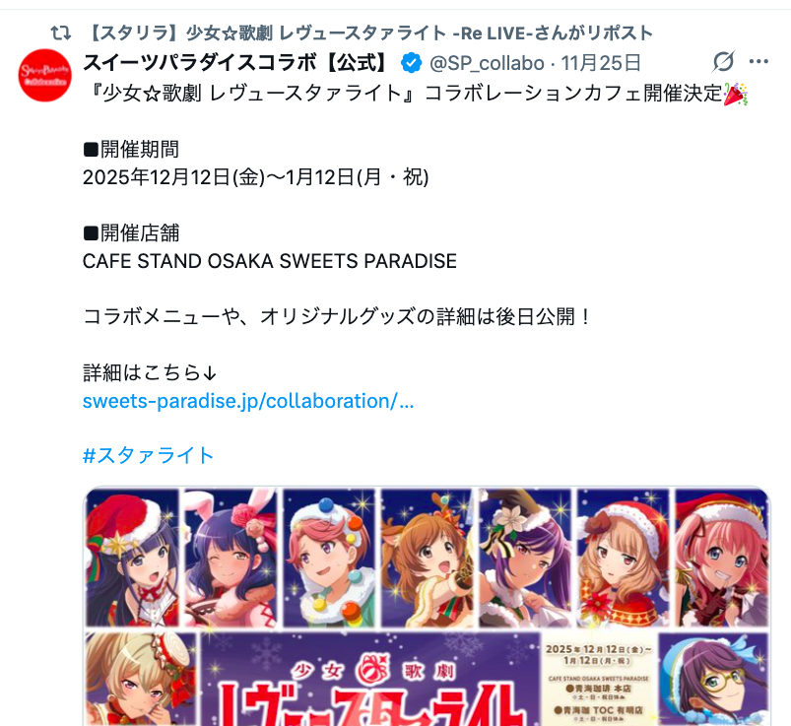791x726 pixels.
Task: Open the reposter name 【スタリラ】 Re LIVE link
Action: coord(369,33)
